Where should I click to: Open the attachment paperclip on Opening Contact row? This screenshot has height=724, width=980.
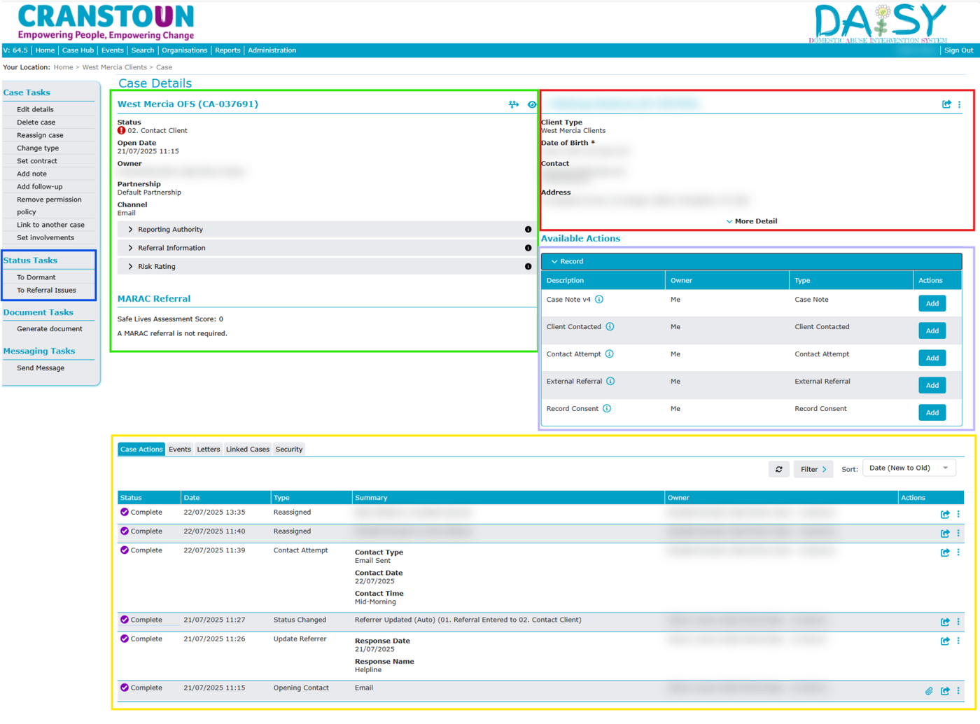[929, 691]
